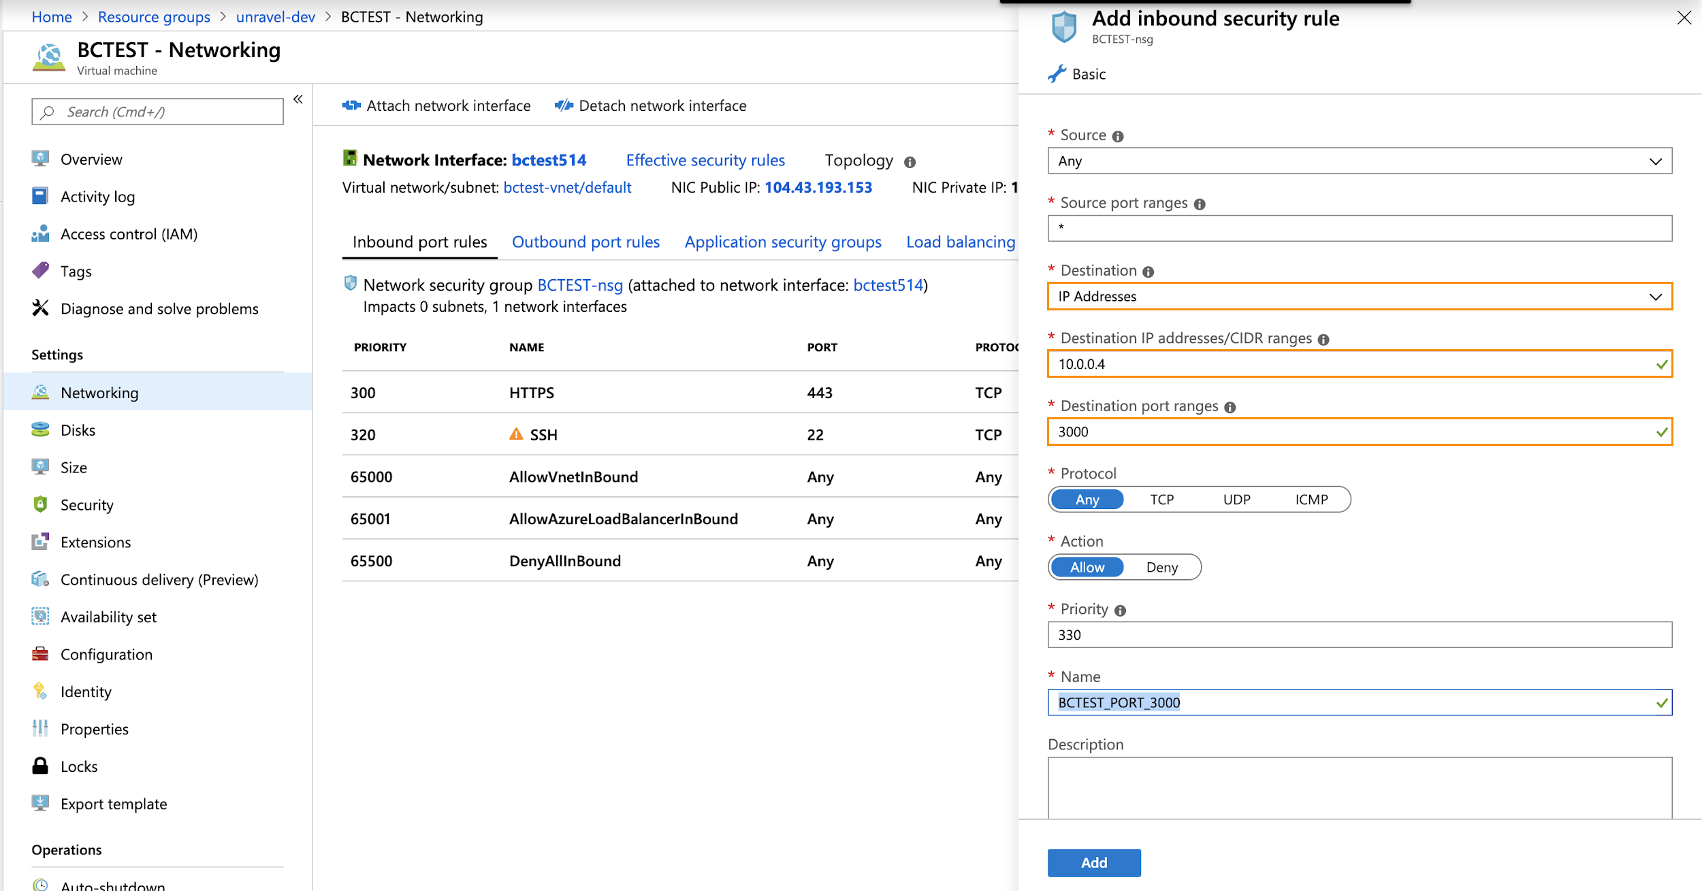Click the Add button
Viewport: 1702px width, 891px height.
coord(1094,862)
